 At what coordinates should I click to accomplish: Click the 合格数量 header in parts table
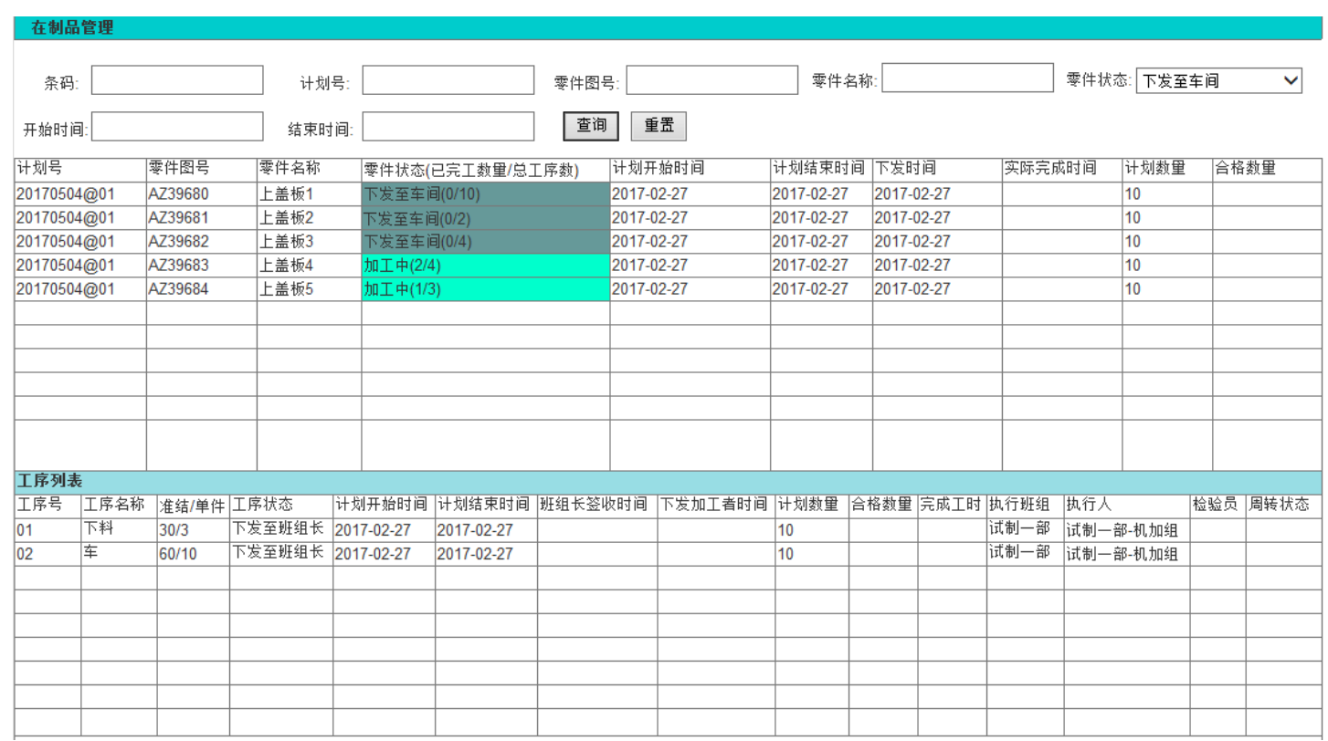1267,170
